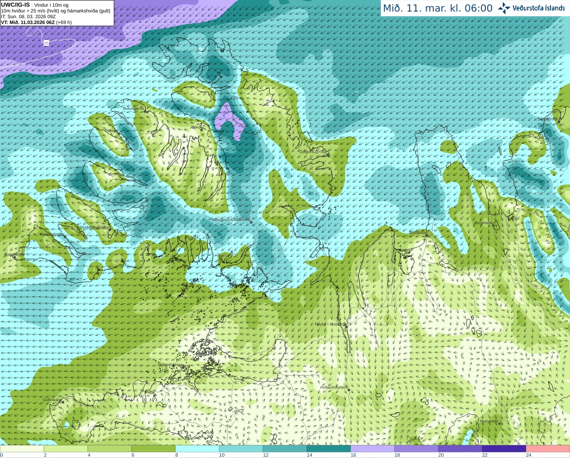Click the 10–12 m/s legend swatch
Image resolution: width=570 pixels, height=458 pixels.
click(241, 448)
